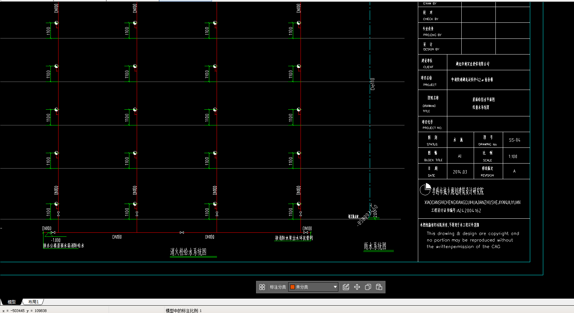This screenshot has width=574, height=313.
Task: Click the certificate number A242004162 line
Action: [x=456, y=211]
